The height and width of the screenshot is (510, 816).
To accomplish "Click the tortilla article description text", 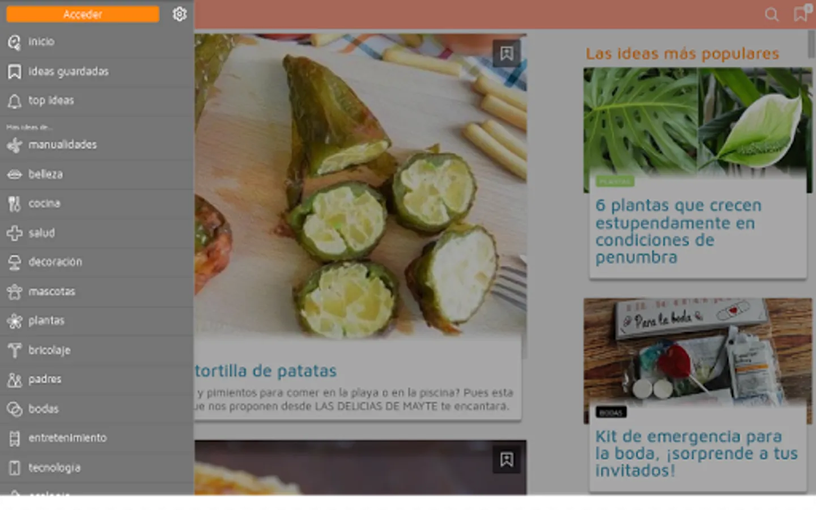I will coord(355,399).
